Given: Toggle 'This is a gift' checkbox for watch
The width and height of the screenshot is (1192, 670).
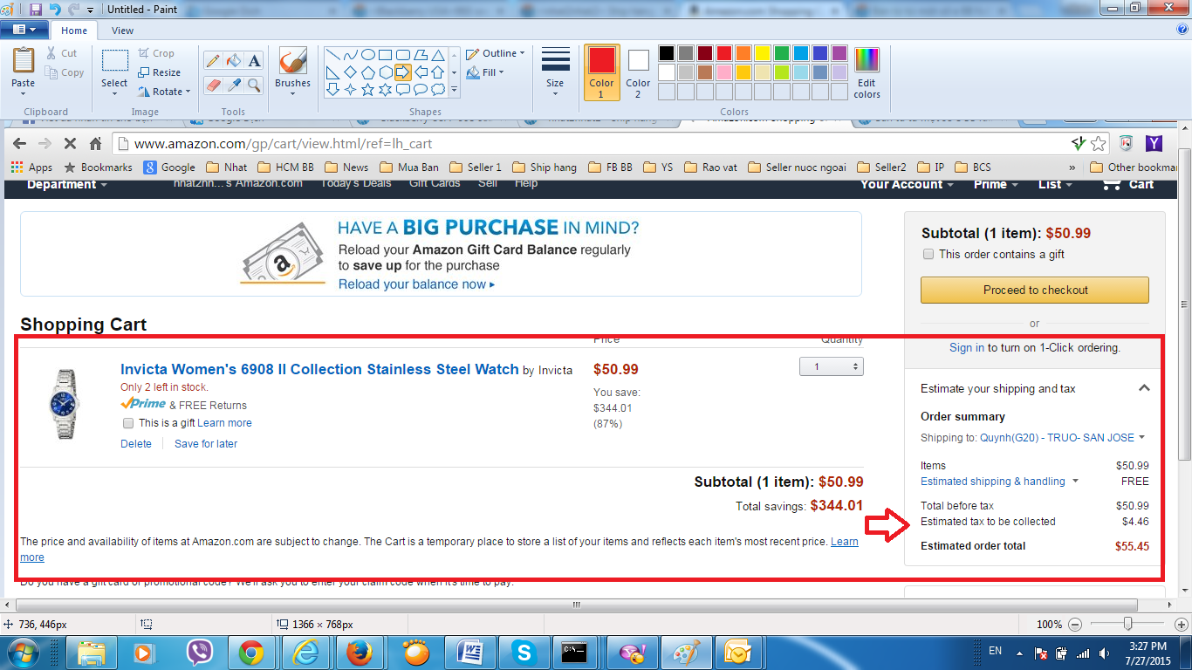Looking at the screenshot, I should (129, 423).
